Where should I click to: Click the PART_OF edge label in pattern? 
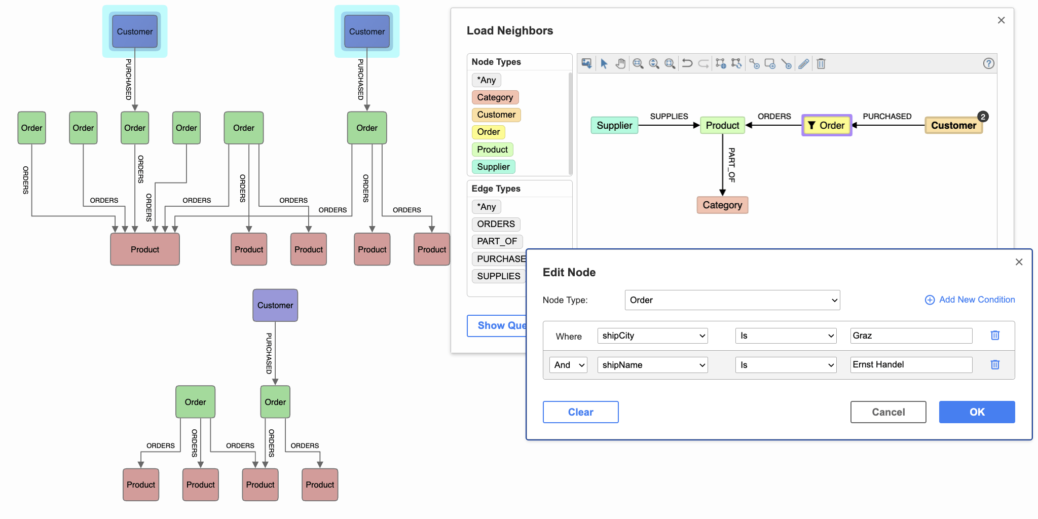point(731,165)
